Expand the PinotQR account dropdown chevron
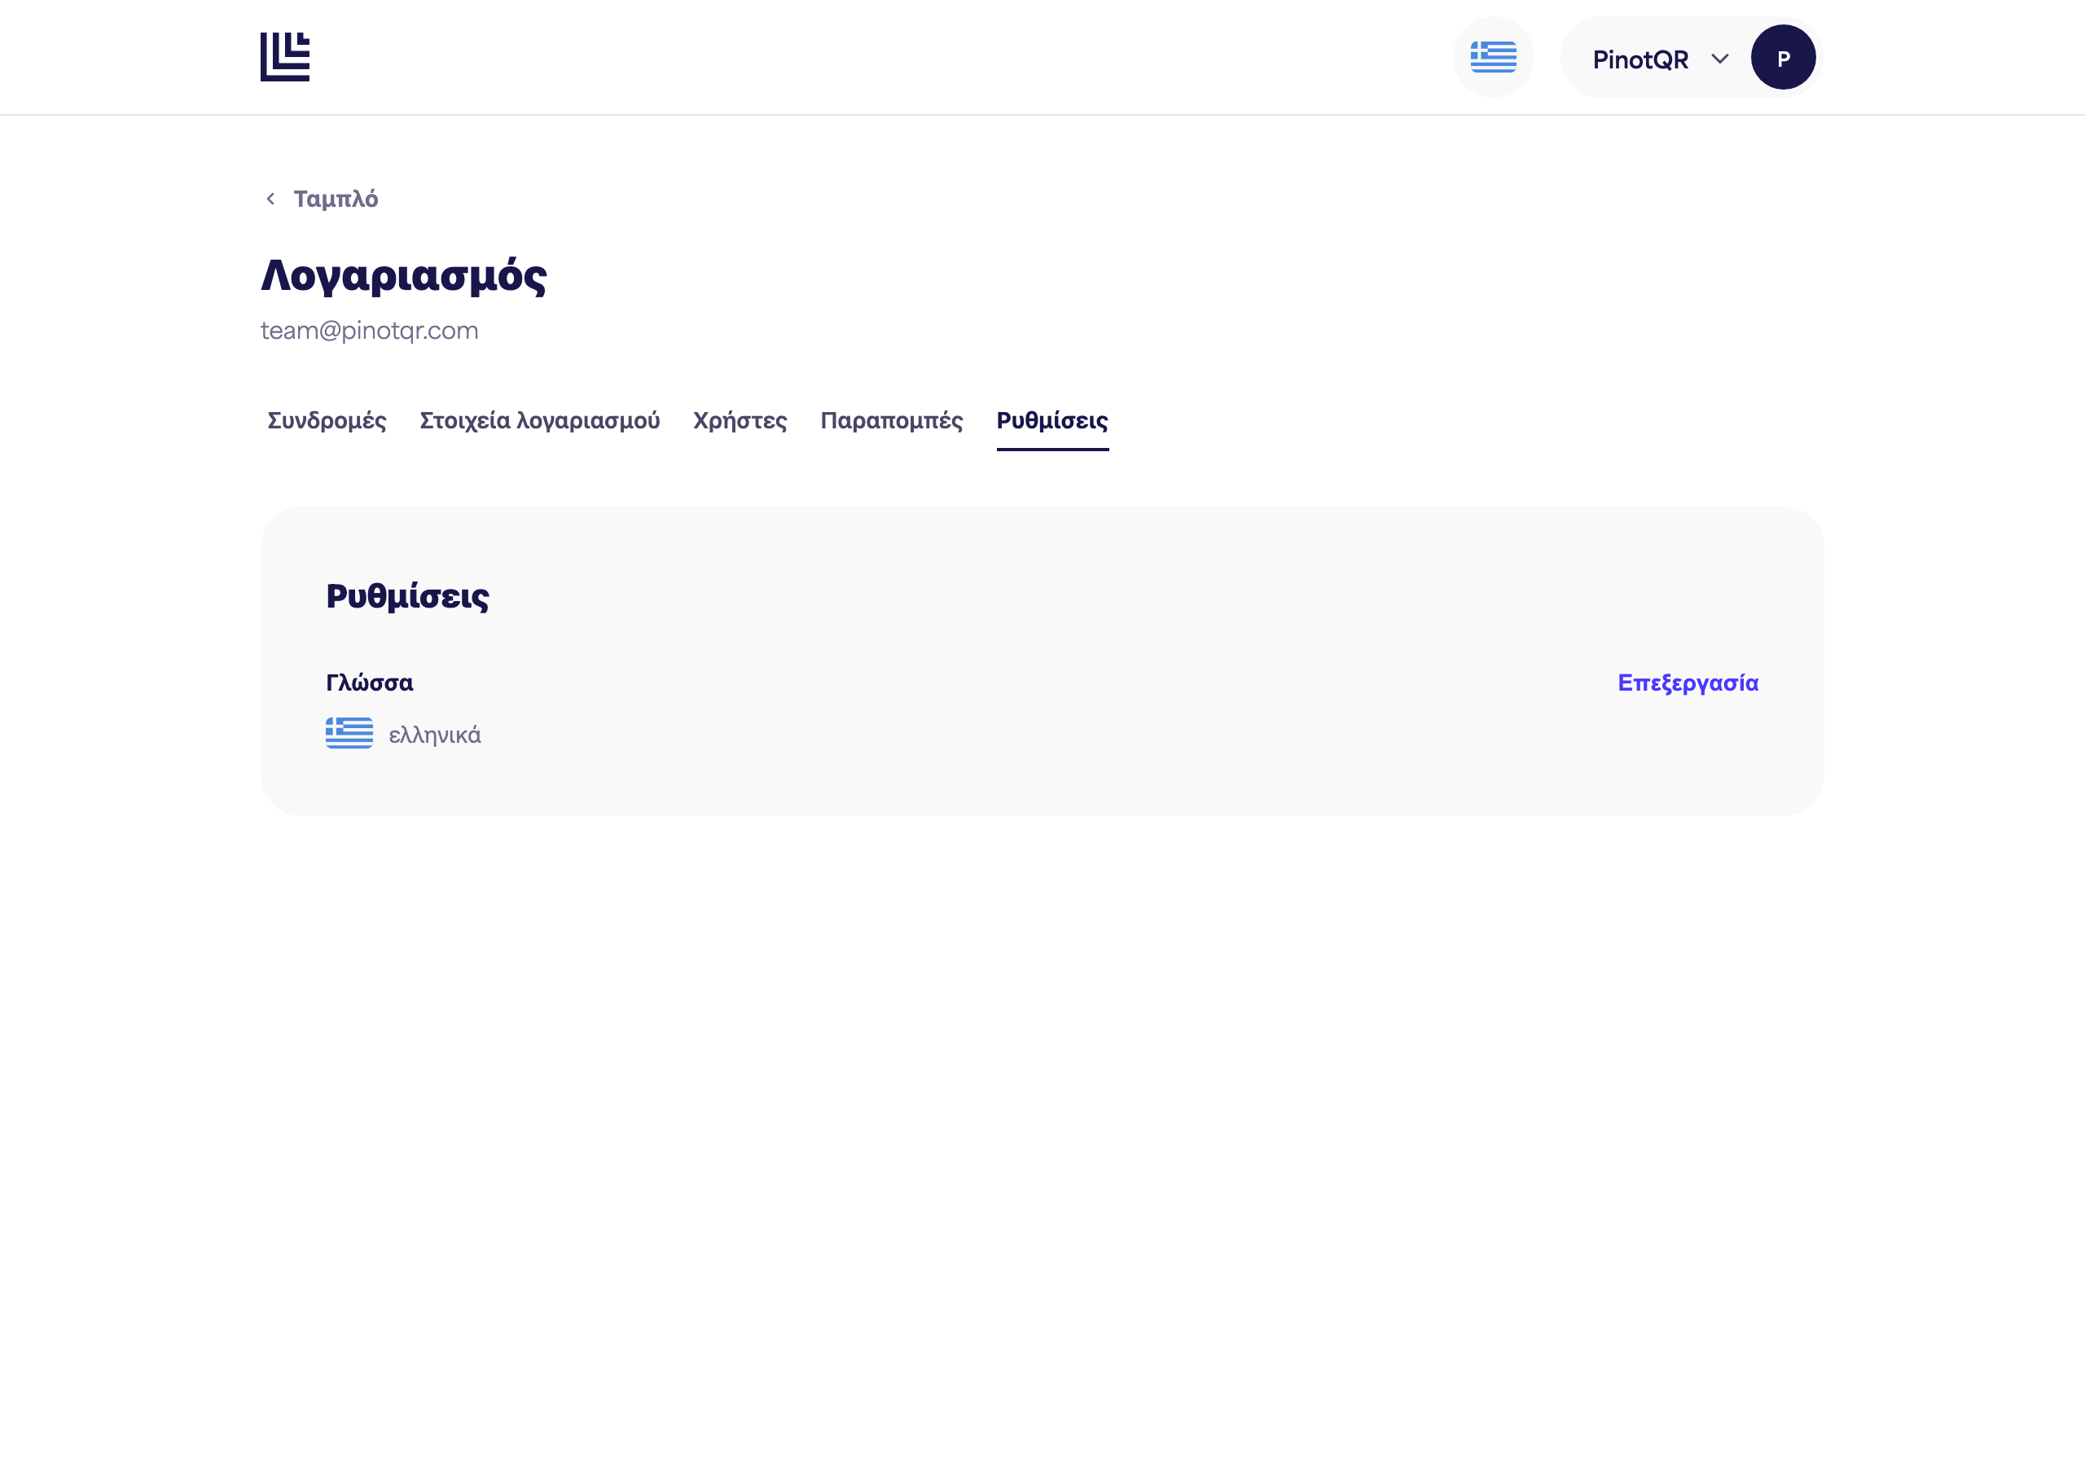This screenshot has height=1466, width=2085. coord(1719,59)
